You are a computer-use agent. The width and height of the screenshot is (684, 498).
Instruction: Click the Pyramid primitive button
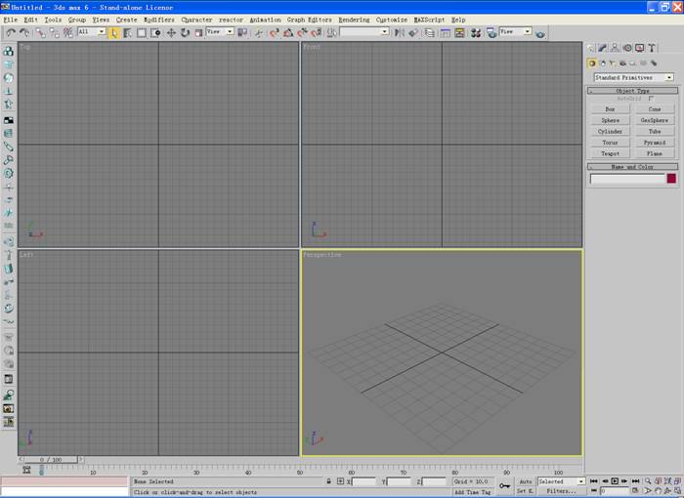coord(655,143)
